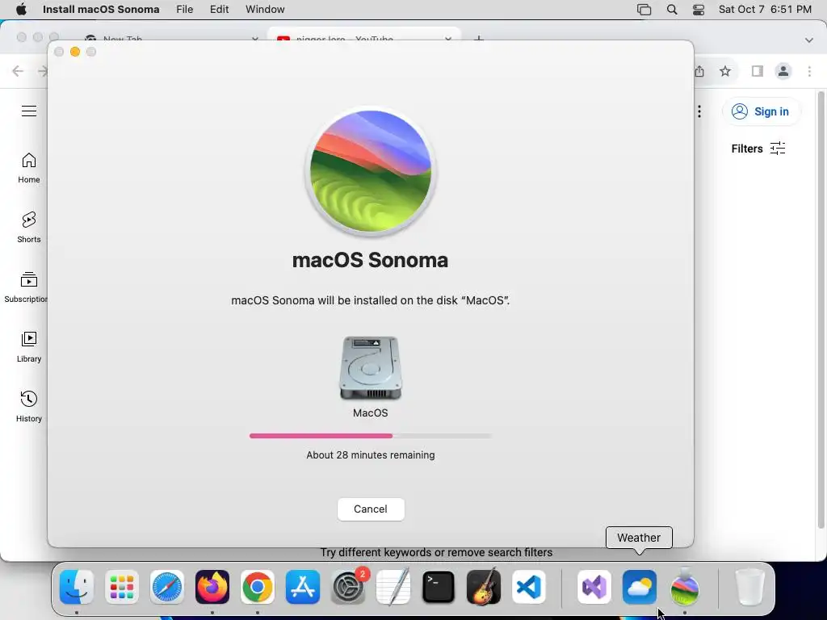Image resolution: width=827 pixels, height=620 pixels.
Task: Switch to Google Chrome in the Dock
Action: (258, 587)
